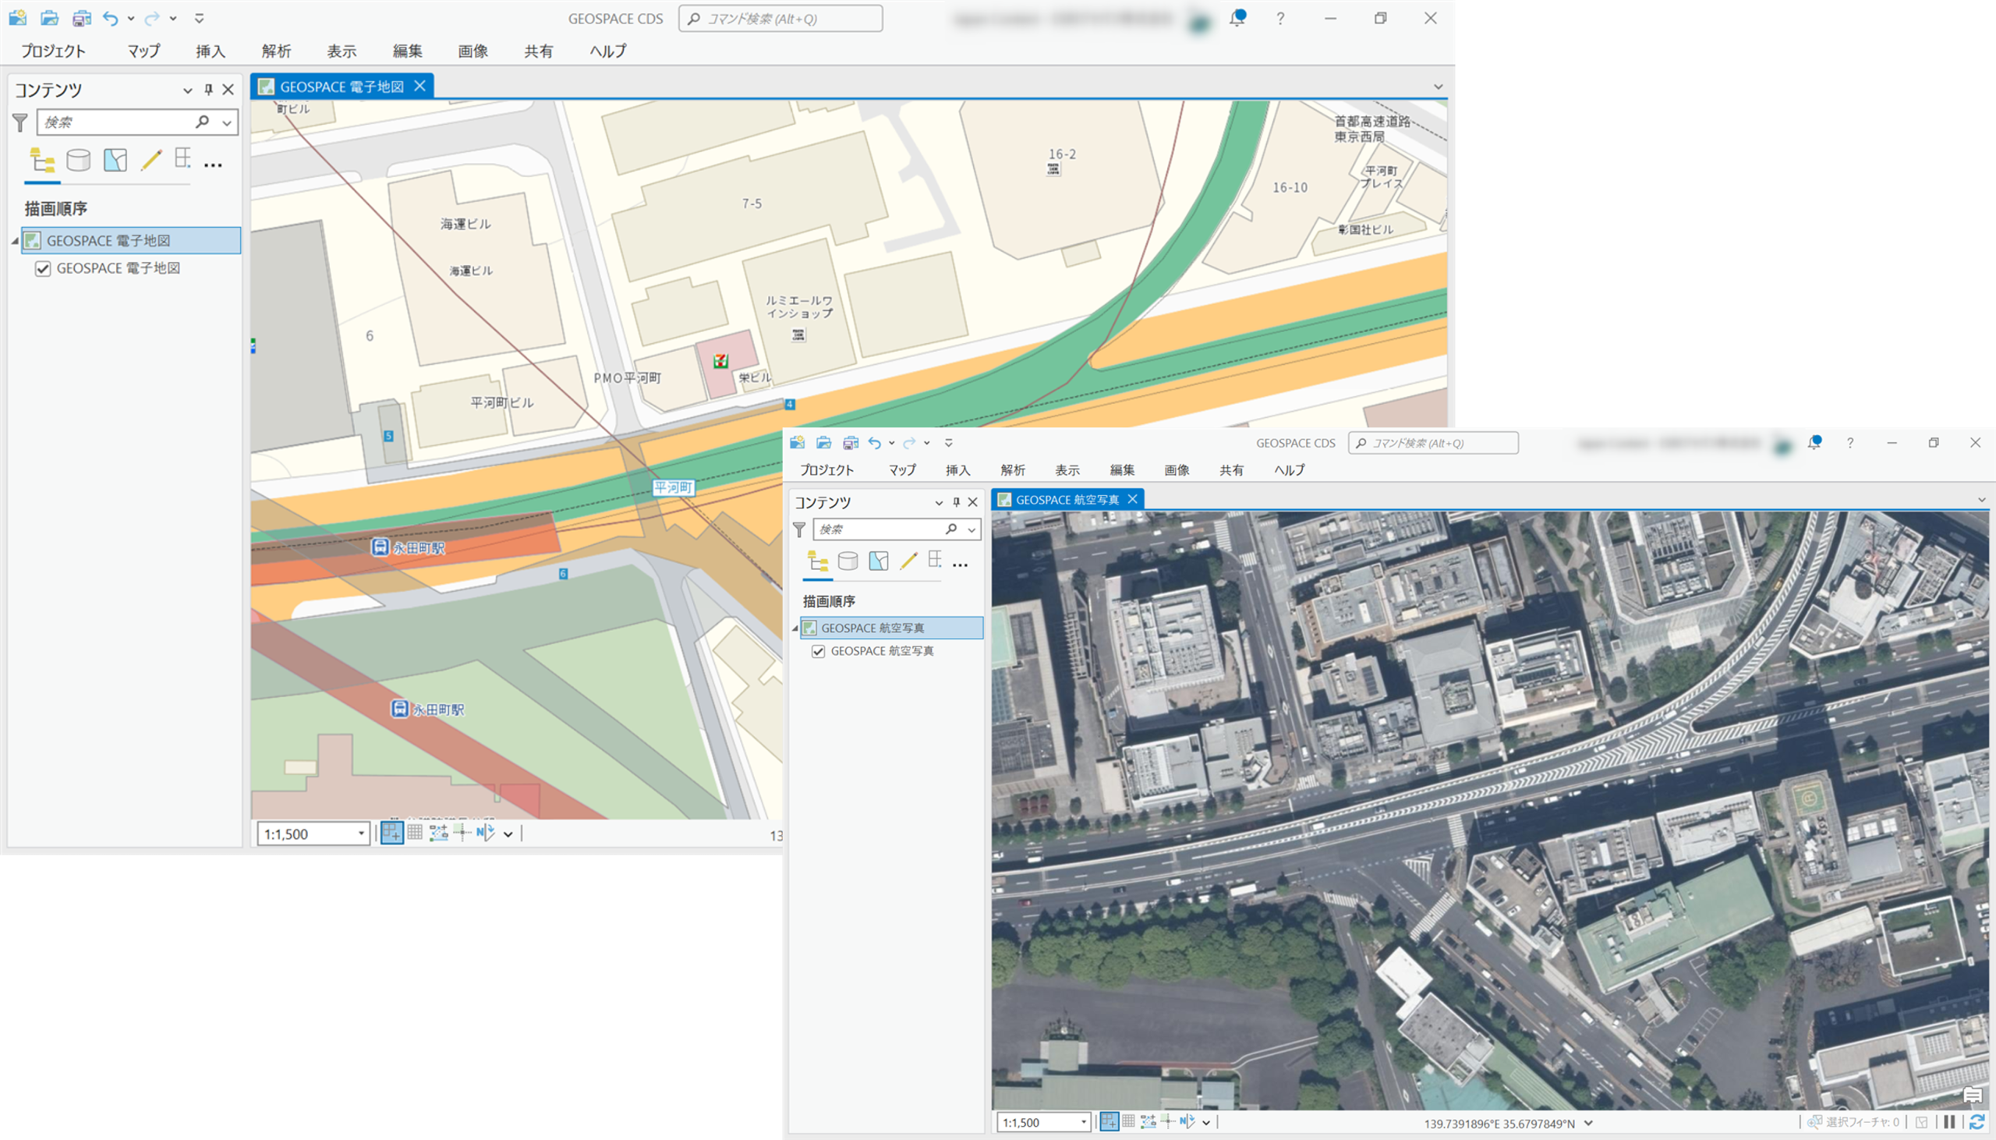The image size is (1996, 1140).
Task: Pause drawing with the status bar pause icon
Action: [1949, 1122]
